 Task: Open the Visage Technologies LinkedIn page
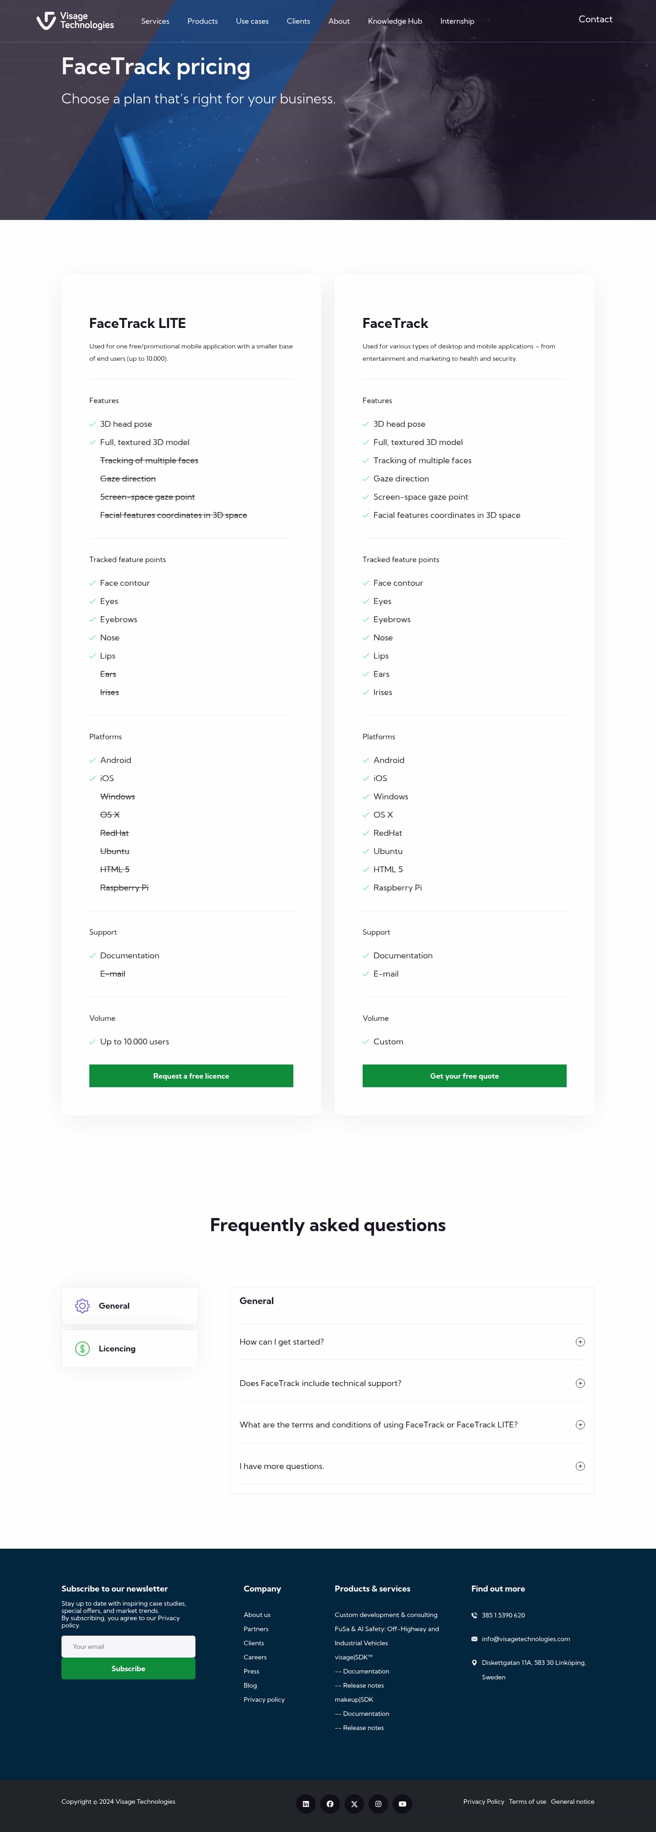point(306,1804)
